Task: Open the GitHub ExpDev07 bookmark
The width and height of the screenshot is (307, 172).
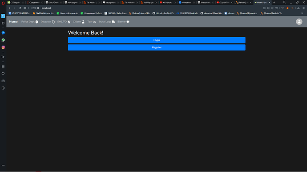Action: (x=163, y=13)
